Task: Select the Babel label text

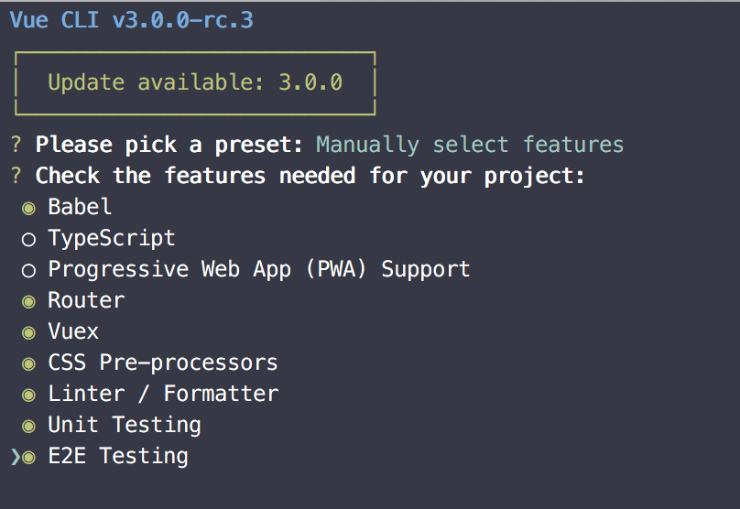Action: click(80, 207)
